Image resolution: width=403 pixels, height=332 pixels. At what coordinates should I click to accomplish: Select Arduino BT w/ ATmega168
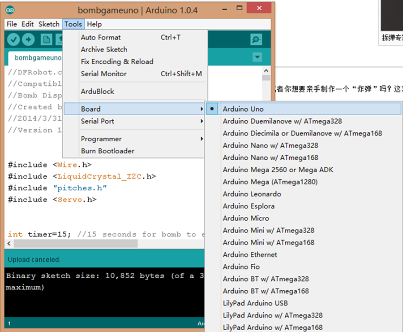click(x=304, y=291)
